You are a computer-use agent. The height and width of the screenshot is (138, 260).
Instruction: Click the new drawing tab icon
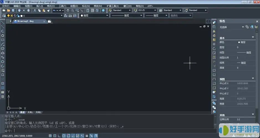[x=49, y=21]
